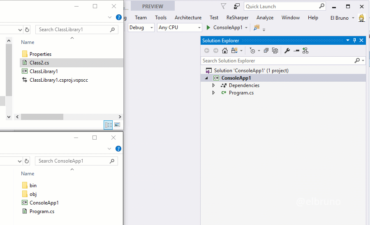The height and width of the screenshot is (225, 370).
Task: Pin the Solution Explorer panel with auto-hide
Action: click(x=354, y=40)
